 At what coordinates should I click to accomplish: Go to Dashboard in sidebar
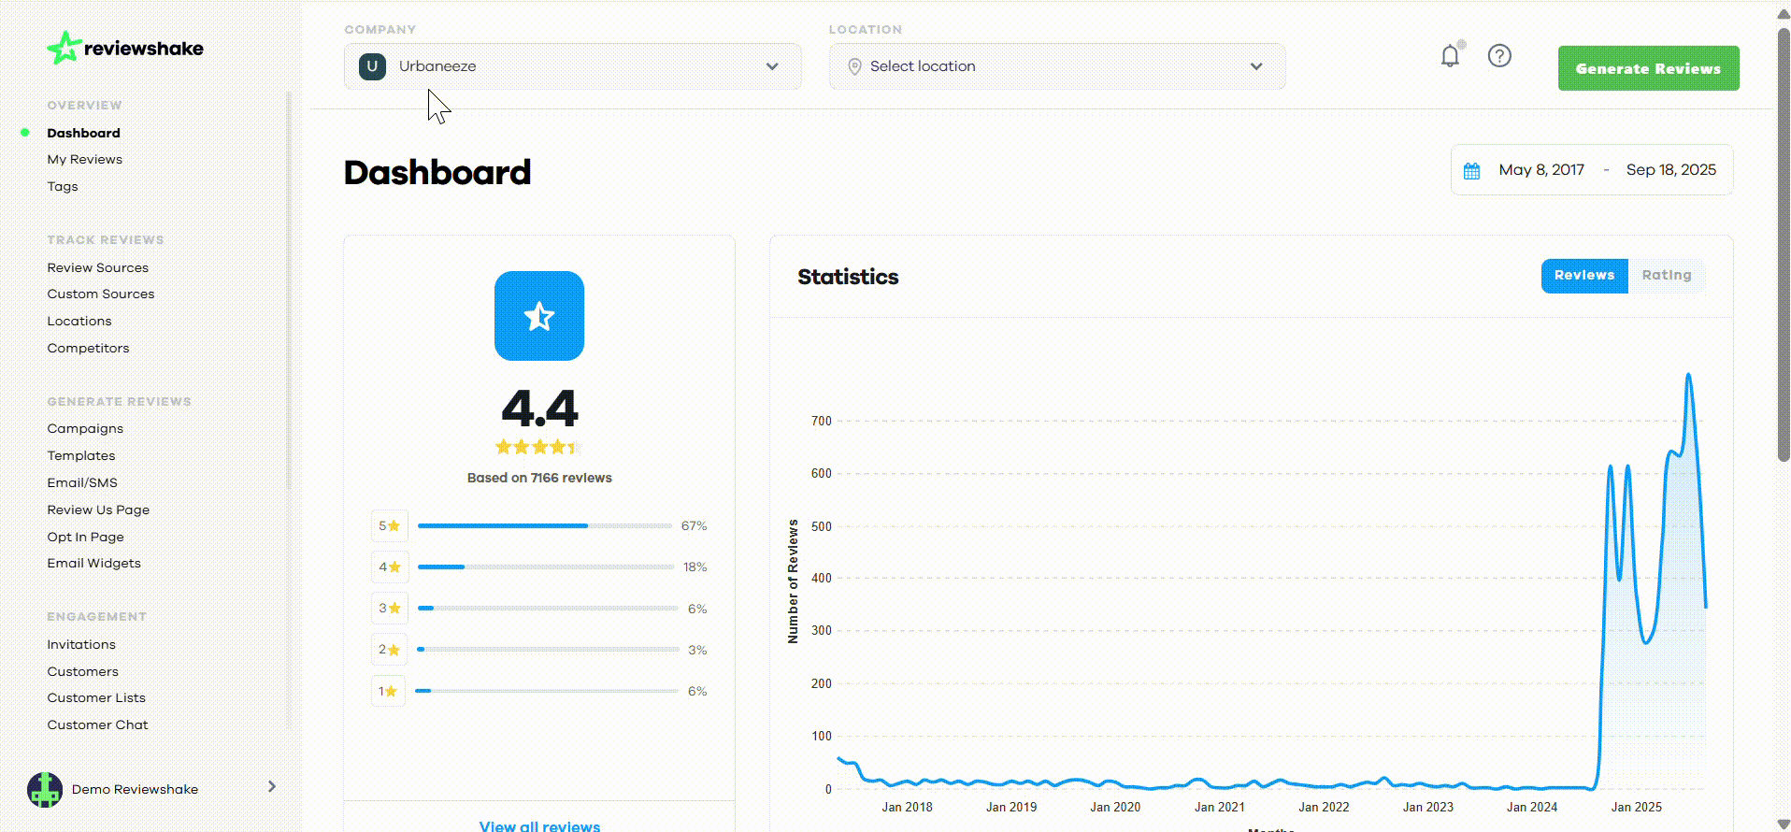(84, 133)
